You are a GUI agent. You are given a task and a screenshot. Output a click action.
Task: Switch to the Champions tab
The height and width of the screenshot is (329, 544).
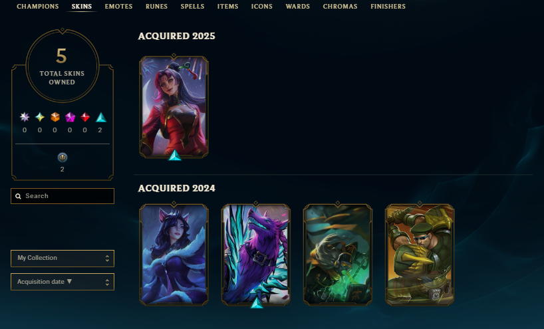pyautogui.click(x=38, y=6)
